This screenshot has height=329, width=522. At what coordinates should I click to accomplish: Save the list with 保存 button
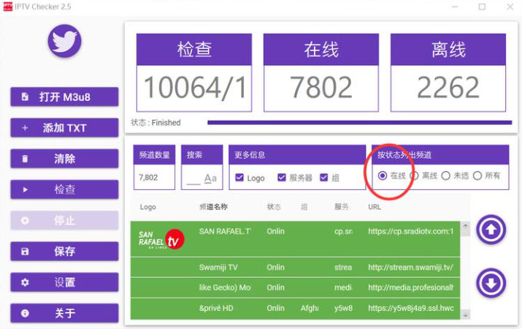(x=64, y=252)
